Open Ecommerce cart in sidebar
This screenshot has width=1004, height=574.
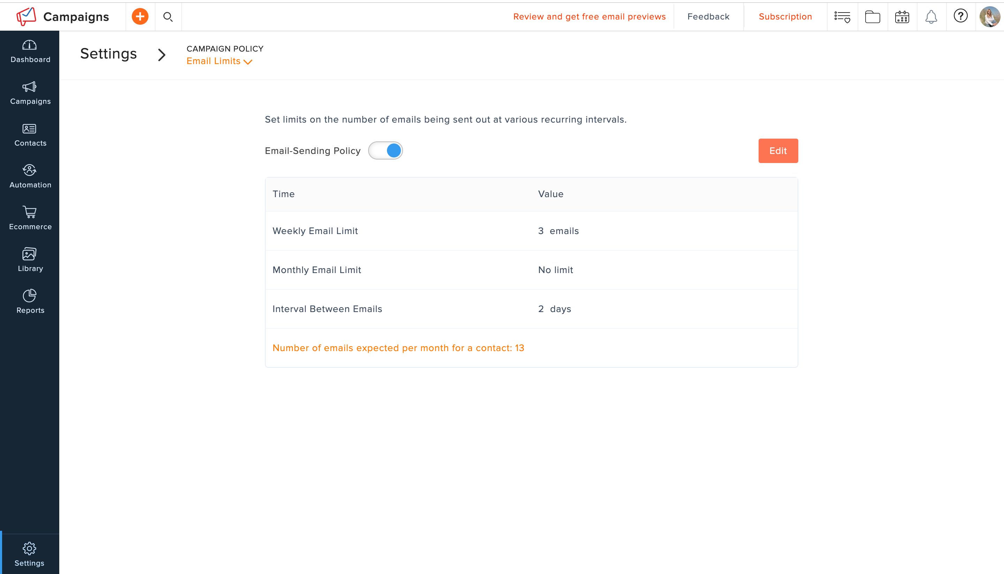(30, 218)
